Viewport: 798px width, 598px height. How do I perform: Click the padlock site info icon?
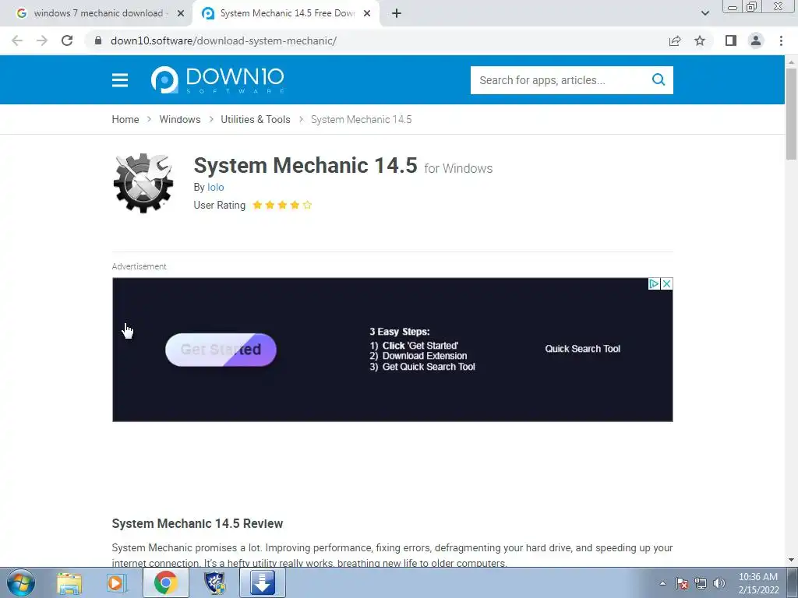pyautogui.click(x=98, y=40)
